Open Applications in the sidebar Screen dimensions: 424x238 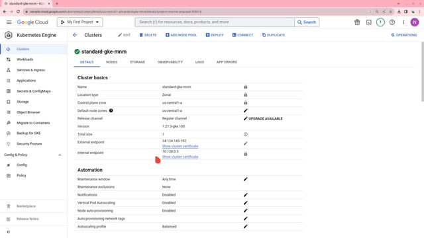coord(34,81)
